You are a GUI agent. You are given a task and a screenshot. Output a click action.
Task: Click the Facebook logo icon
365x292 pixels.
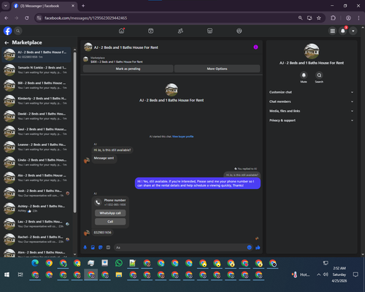point(8,31)
